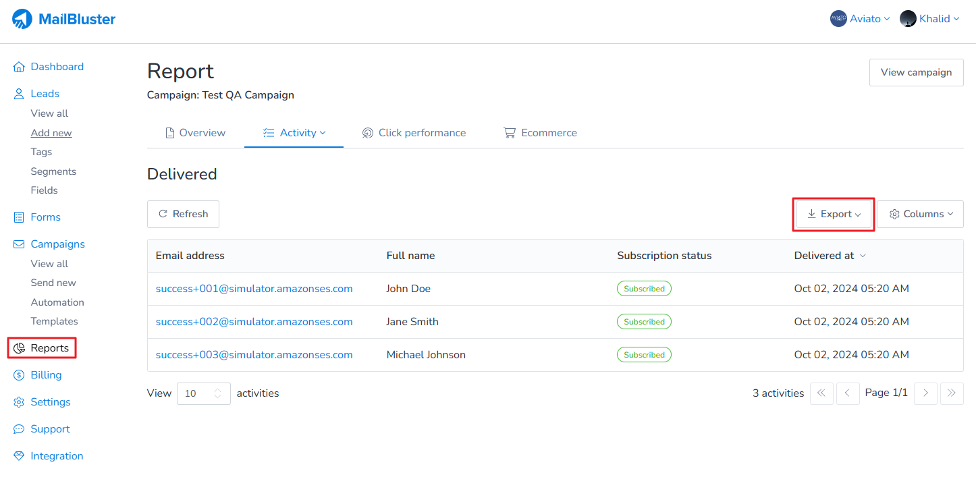Click the View campaign button
The width and height of the screenshot is (976, 477).
[916, 72]
